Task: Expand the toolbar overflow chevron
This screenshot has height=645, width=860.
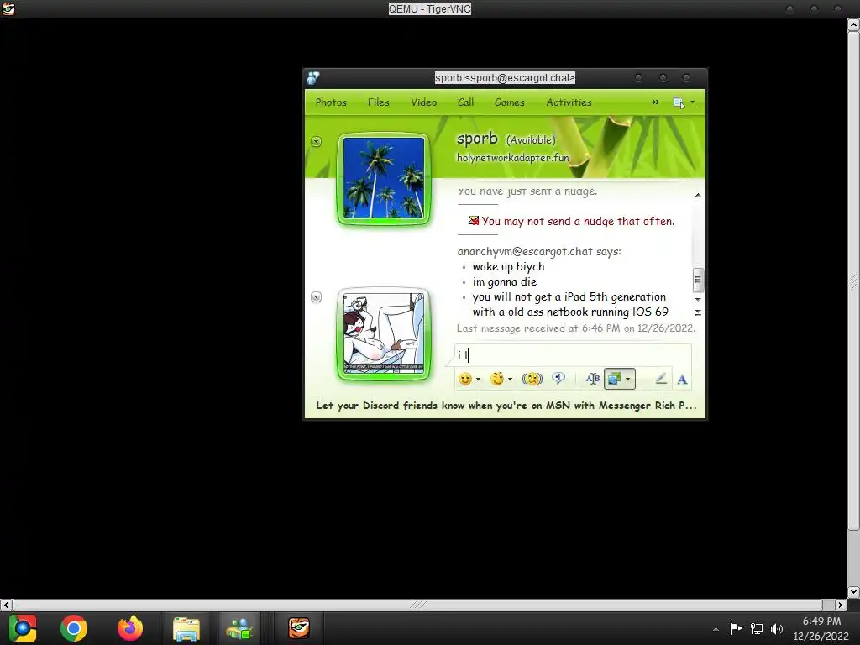Action: [655, 102]
